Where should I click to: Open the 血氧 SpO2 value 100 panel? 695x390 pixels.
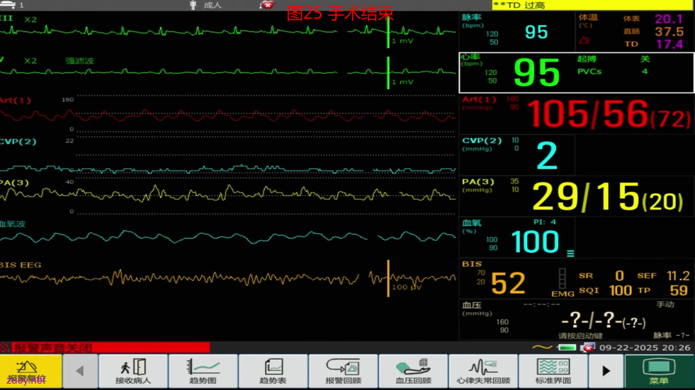tap(517, 238)
